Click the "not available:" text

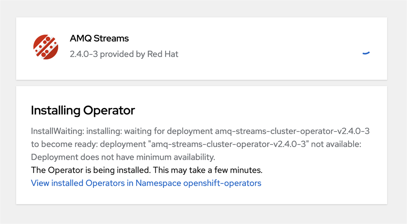(x=336, y=144)
